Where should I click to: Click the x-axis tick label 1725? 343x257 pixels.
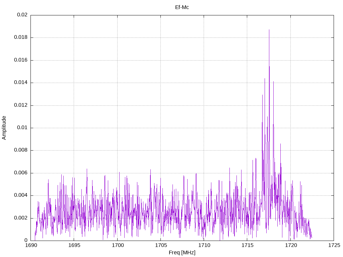click(334, 245)
